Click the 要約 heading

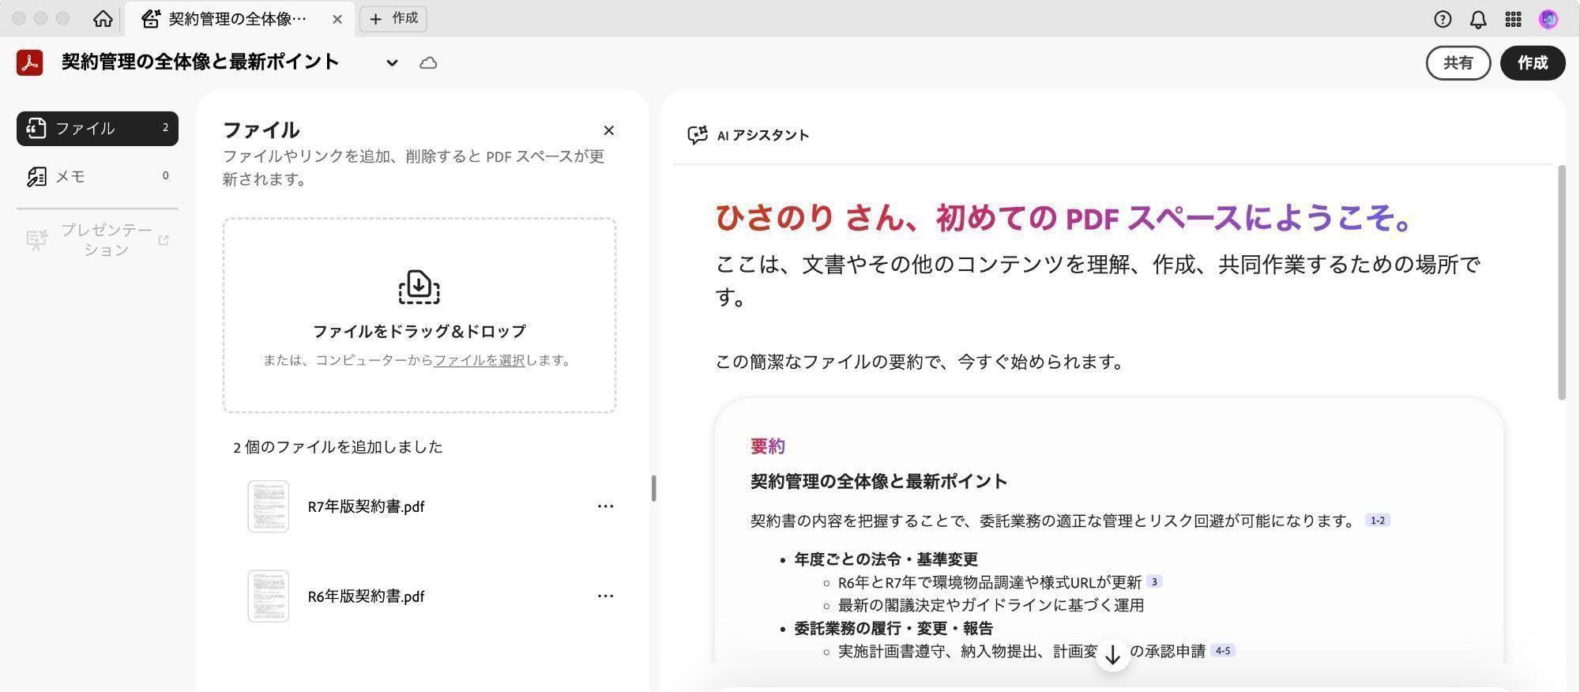coord(767,446)
